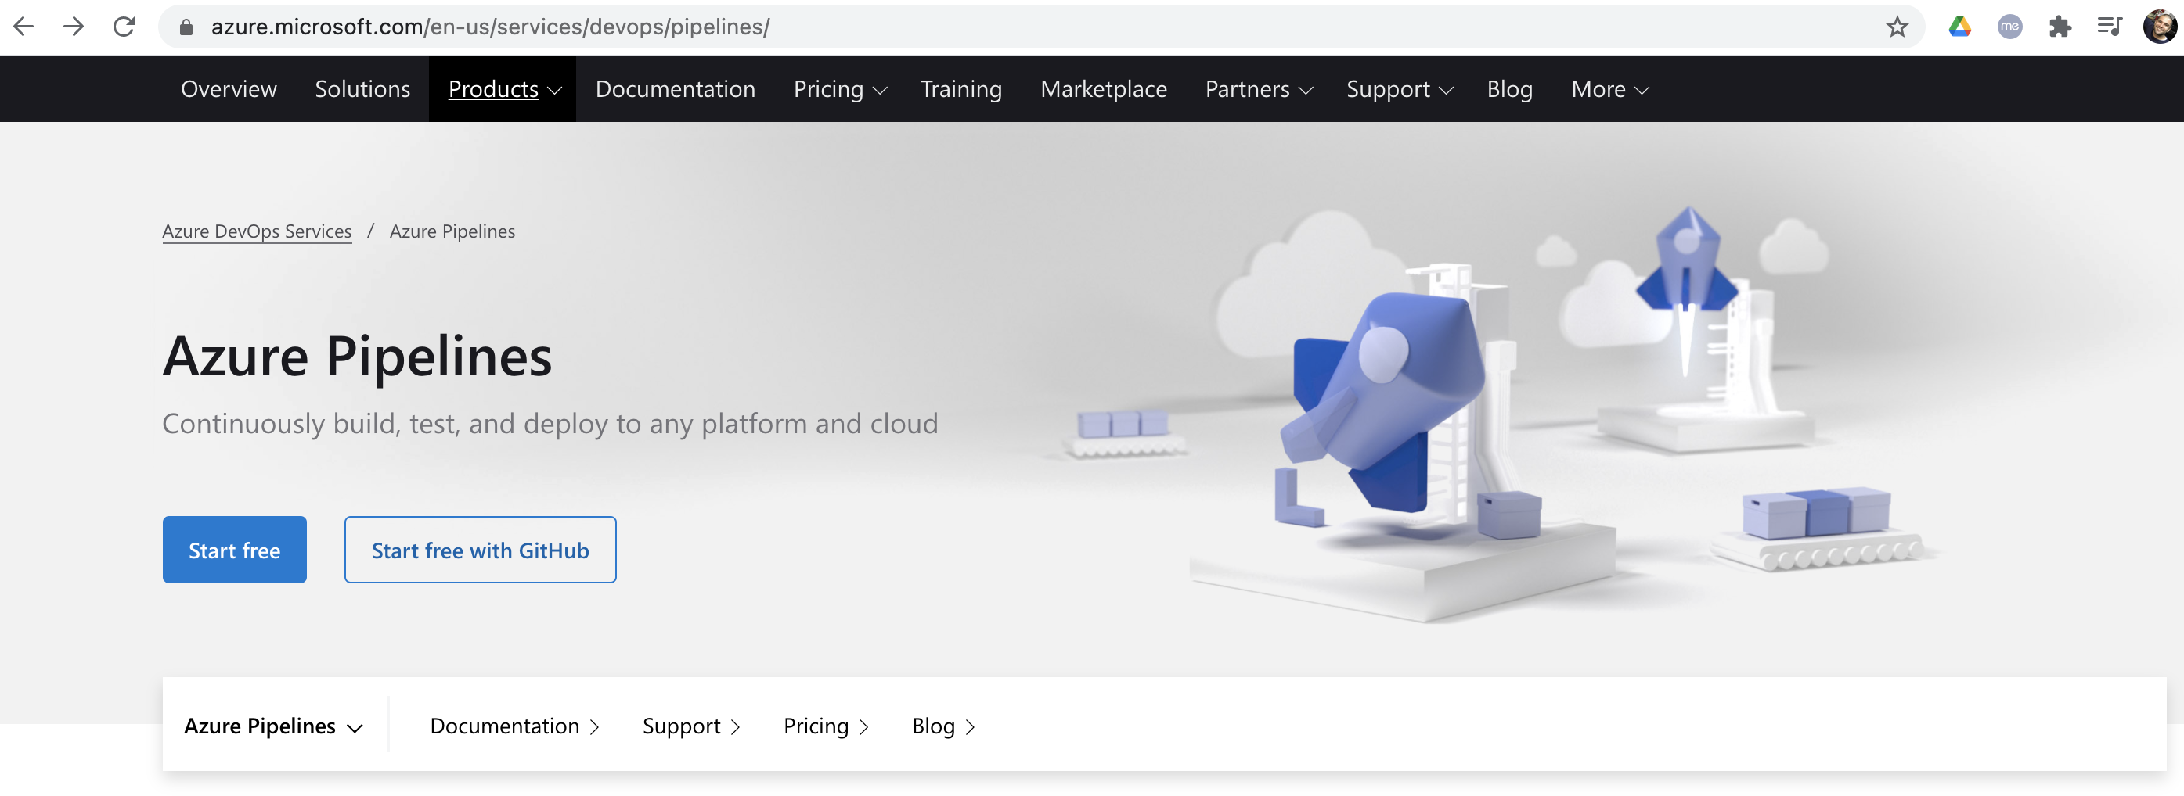Click the Azure Pipelines breadcrumb text
This screenshot has width=2184, height=796.
(452, 231)
